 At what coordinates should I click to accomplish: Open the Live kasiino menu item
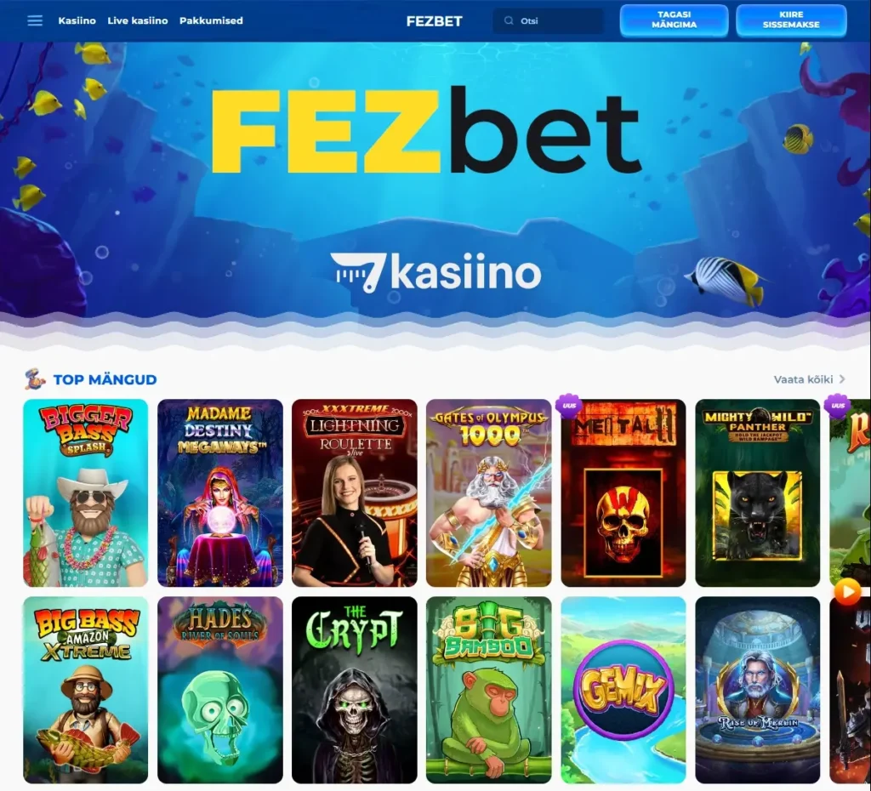[138, 20]
